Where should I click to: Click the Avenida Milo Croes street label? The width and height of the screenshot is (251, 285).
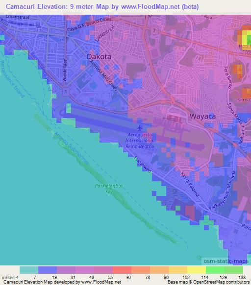[103, 75]
